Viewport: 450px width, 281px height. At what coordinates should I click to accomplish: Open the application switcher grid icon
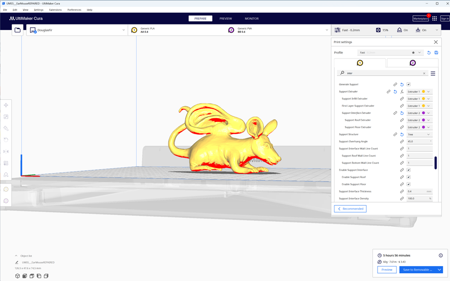tap(434, 18)
